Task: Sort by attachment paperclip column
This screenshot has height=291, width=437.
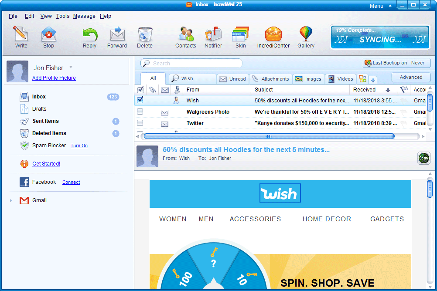Action: pos(152,90)
